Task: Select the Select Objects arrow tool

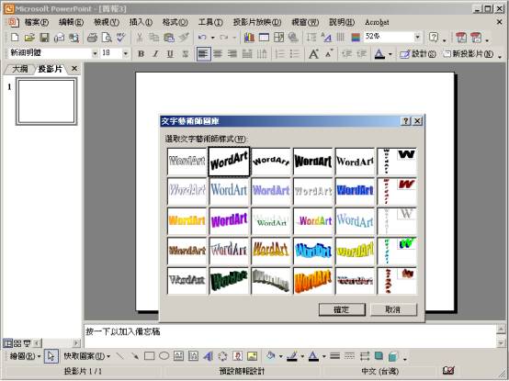Action: pos(51,356)
